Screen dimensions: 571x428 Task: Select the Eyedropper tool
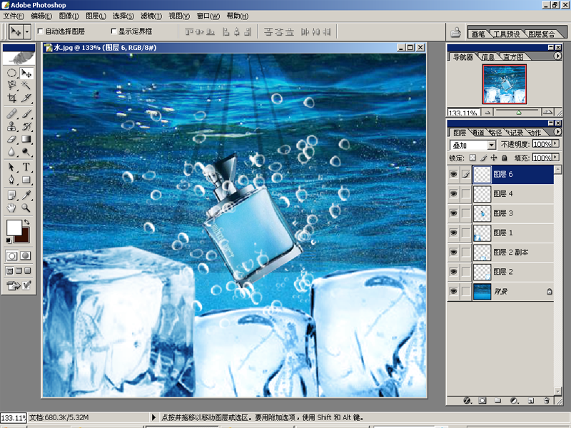(x=26, y=195)
